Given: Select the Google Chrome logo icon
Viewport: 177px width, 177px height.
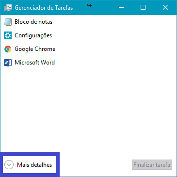Looking at the screenshot, I should (x=8, y=49).
